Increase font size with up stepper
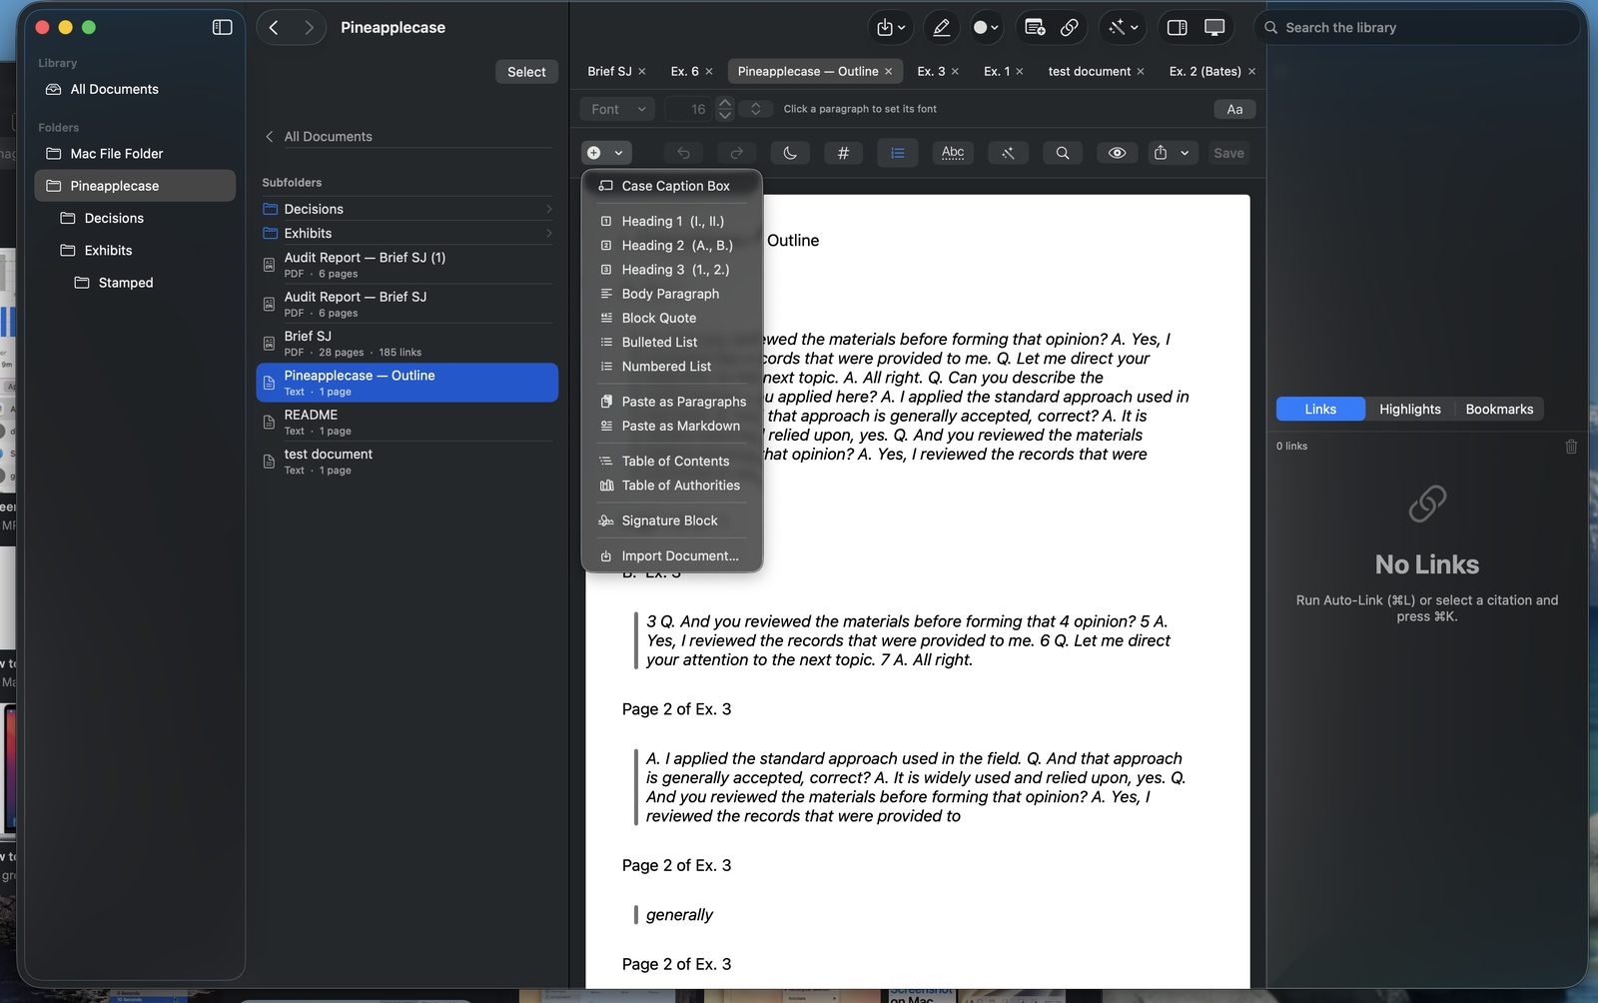The height and width of the screenshot is (1003, 1598). tap(725, 103)
